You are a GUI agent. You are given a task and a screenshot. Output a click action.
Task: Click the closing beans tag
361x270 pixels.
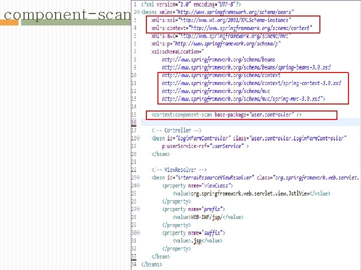tap(151, 264)
